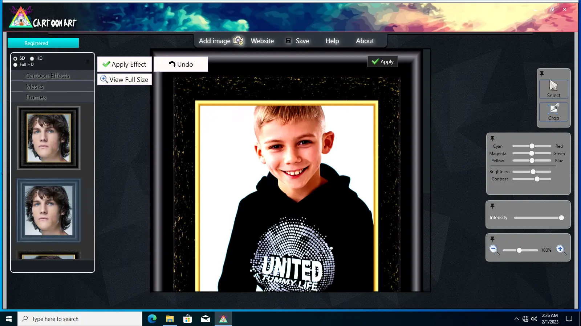Expand the Frames section
581x326 pixels.
tap(53, 97)
